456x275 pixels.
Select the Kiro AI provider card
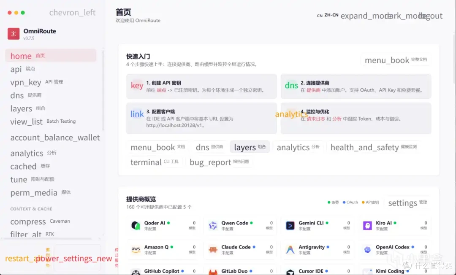(395, 225)
